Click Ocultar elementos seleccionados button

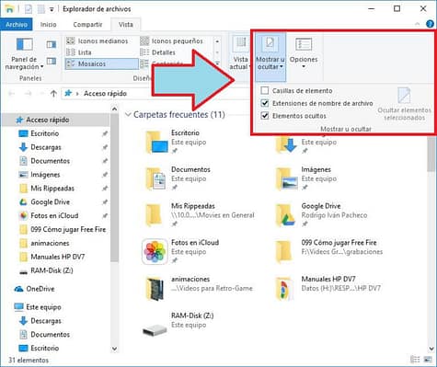click(404, 104)
